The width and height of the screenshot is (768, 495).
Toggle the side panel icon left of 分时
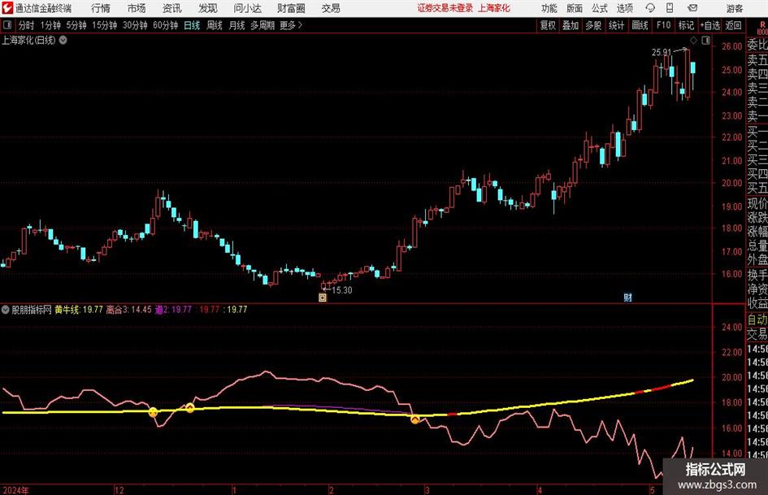7,25
